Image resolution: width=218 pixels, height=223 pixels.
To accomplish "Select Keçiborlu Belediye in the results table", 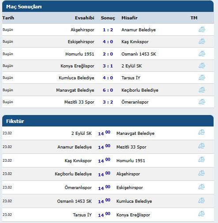I will (140, 90).
